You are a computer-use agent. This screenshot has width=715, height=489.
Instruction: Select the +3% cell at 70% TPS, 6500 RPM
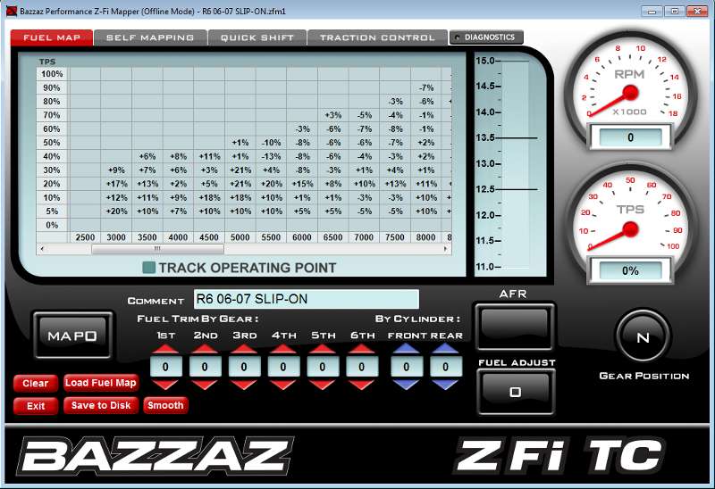pyautogui.click(x=332, y=115)
